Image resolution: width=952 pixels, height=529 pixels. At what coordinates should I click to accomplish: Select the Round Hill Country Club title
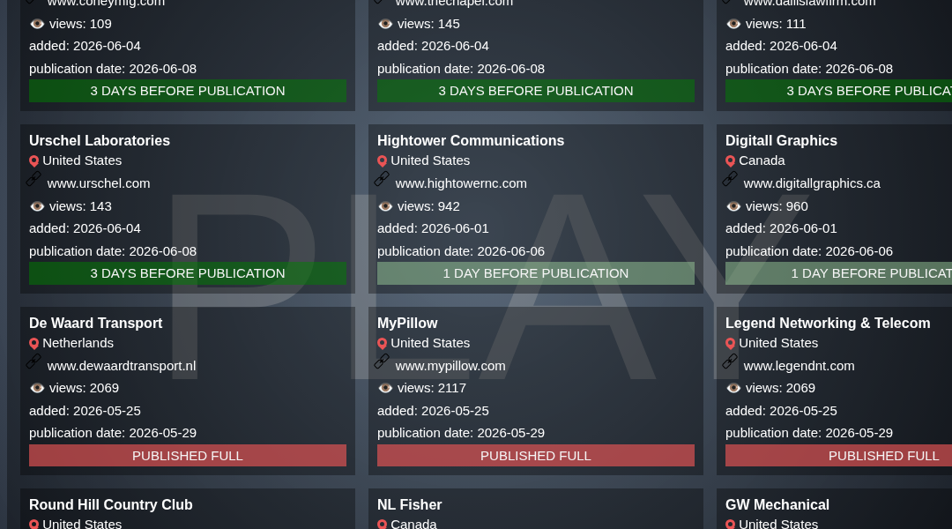tap(111, 504)
